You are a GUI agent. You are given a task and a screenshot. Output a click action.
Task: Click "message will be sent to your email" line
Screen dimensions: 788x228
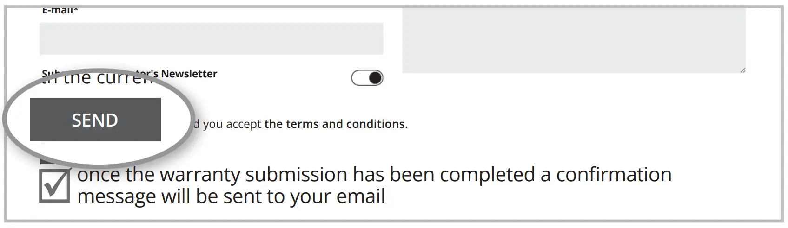pos(231,196)
